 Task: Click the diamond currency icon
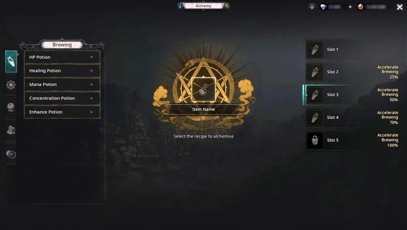point(323,7)
